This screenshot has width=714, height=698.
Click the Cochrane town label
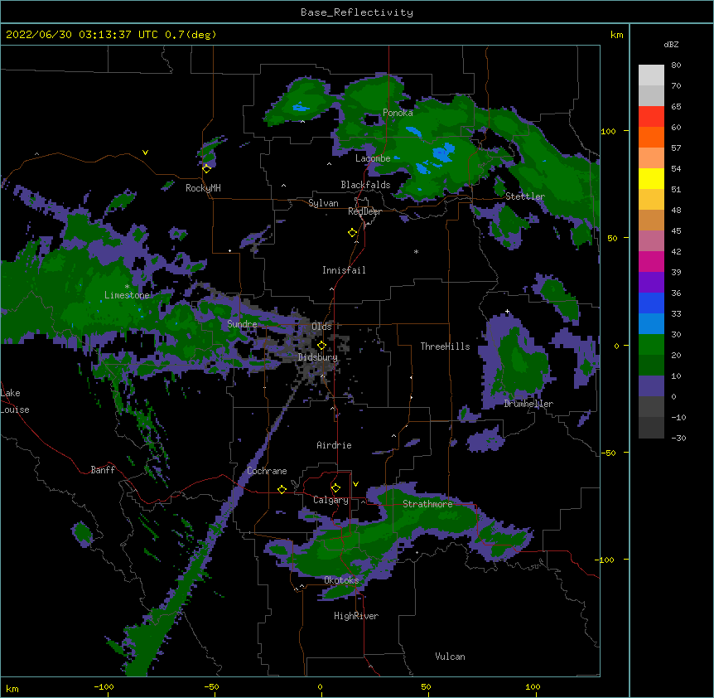tap(267, 471)
